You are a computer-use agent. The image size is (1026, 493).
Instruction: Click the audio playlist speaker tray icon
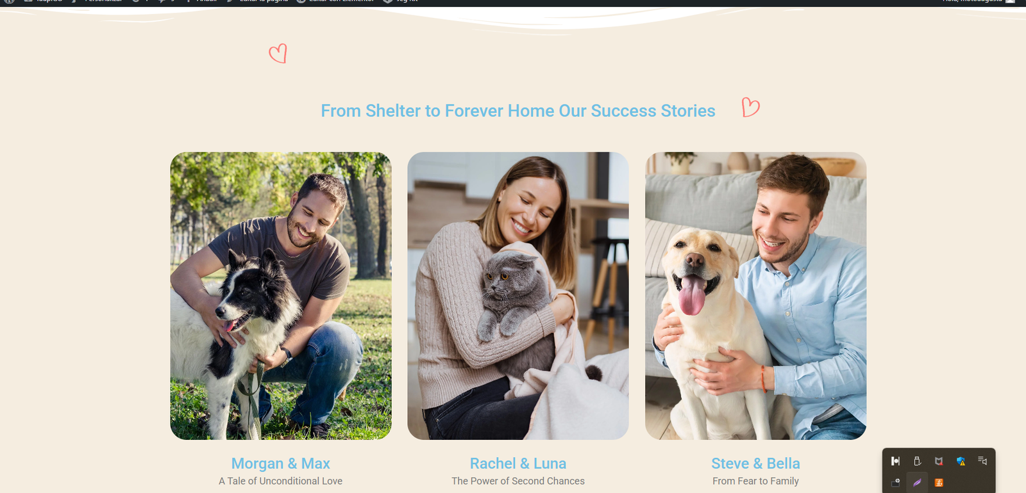click(982, 461)
